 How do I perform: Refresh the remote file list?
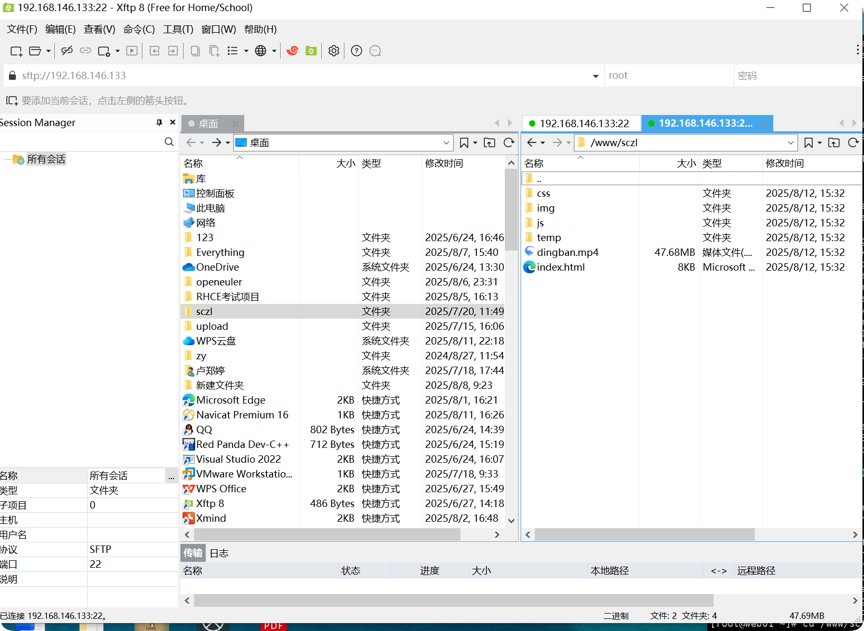853,142
